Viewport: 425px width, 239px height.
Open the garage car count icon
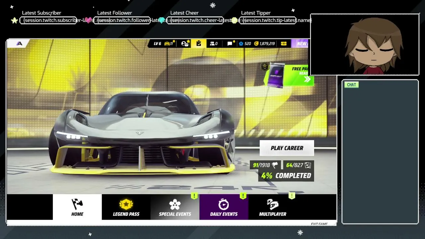click(167, 43)
